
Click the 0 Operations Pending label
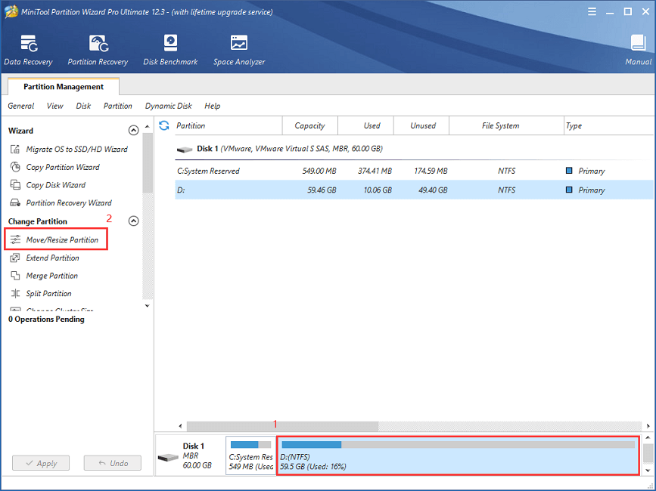[46, 319]
